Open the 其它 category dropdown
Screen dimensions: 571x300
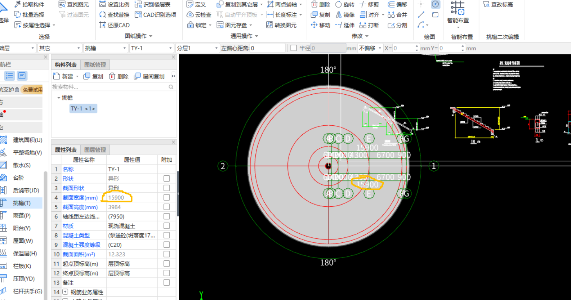pos(59,48)
